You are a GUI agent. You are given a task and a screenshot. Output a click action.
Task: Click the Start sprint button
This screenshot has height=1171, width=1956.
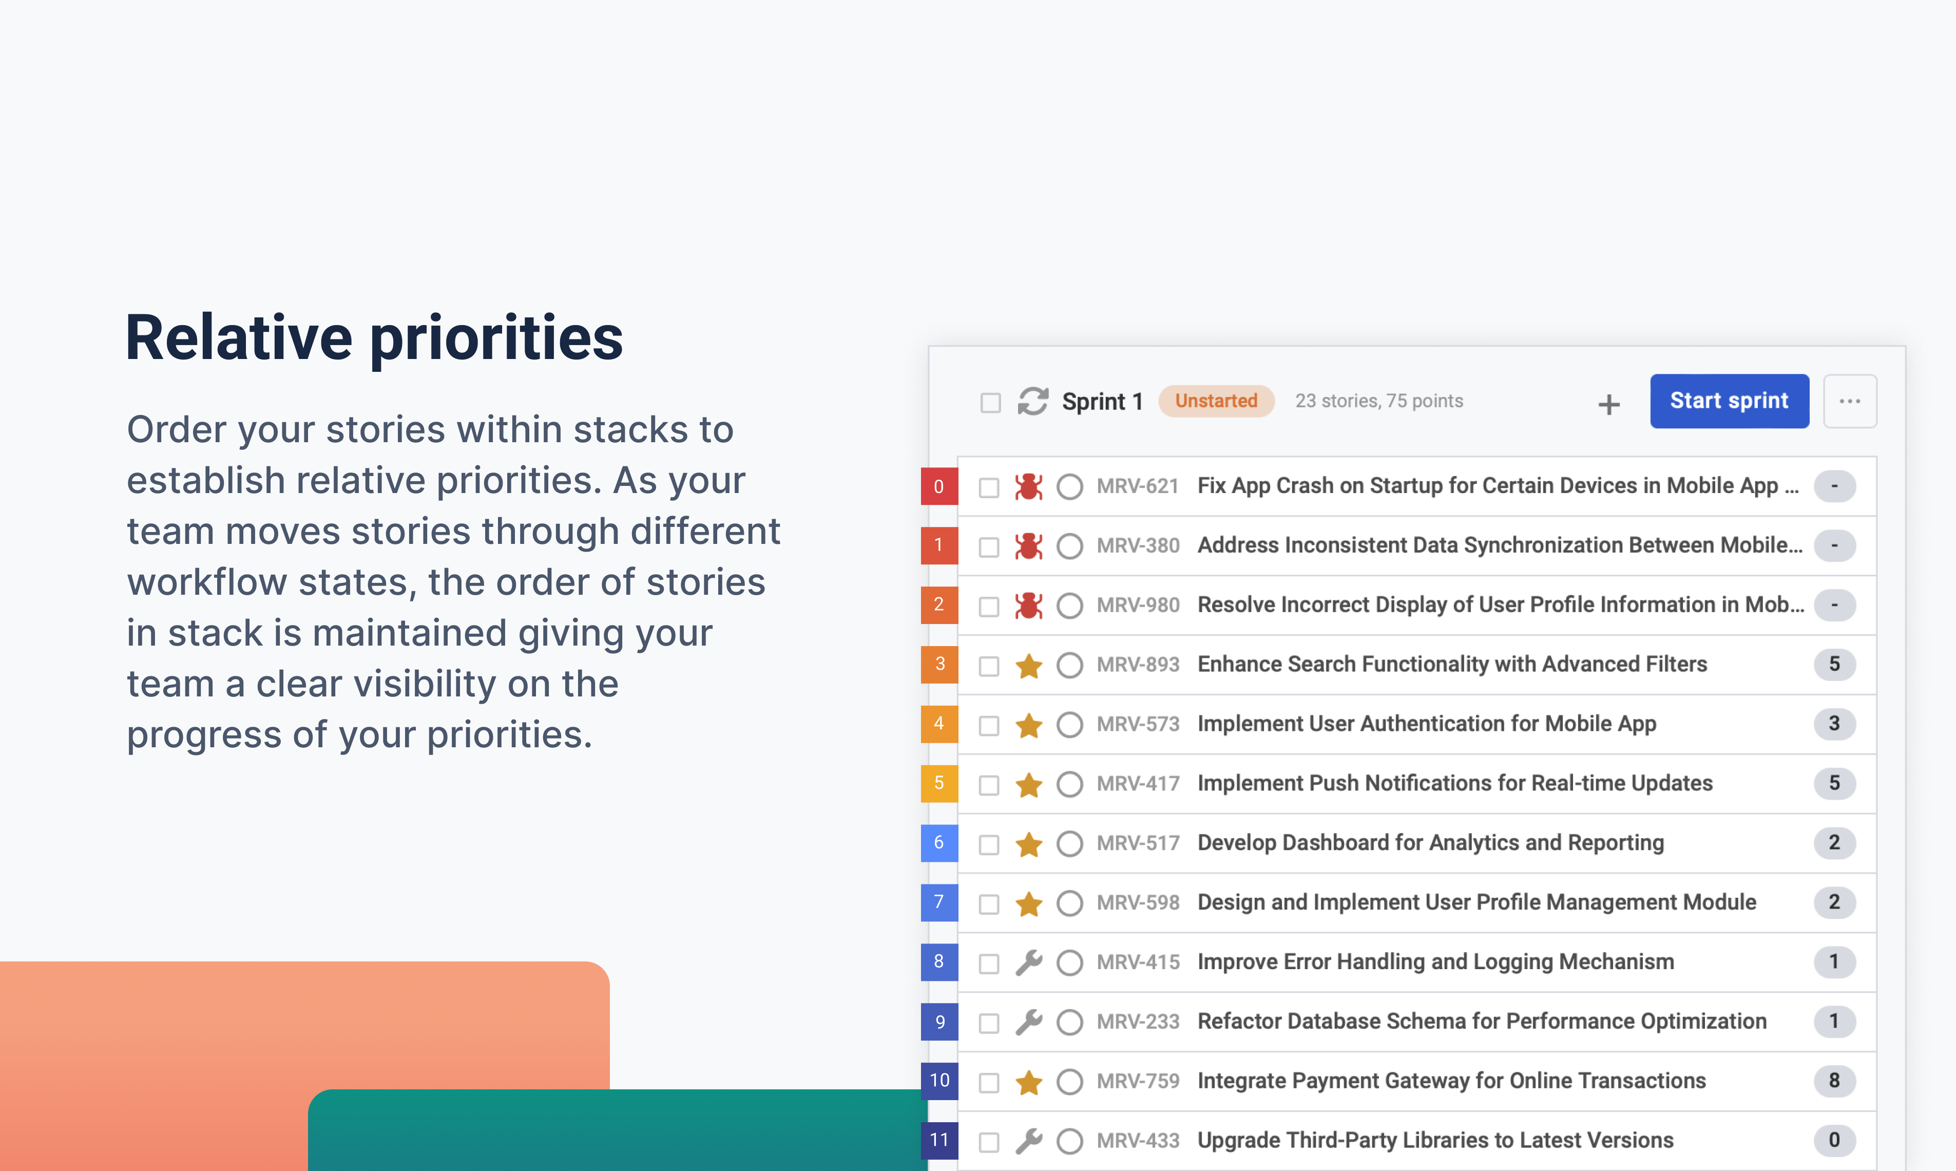tap(1729, 401)
